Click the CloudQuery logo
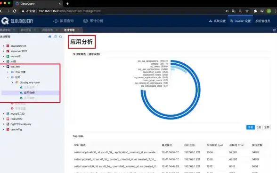 click(x=17, y=21)
